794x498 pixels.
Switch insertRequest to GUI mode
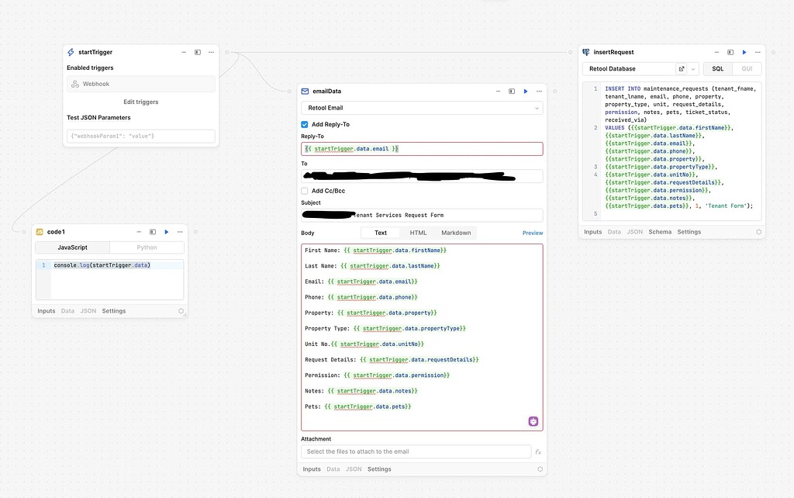[746, 68]
